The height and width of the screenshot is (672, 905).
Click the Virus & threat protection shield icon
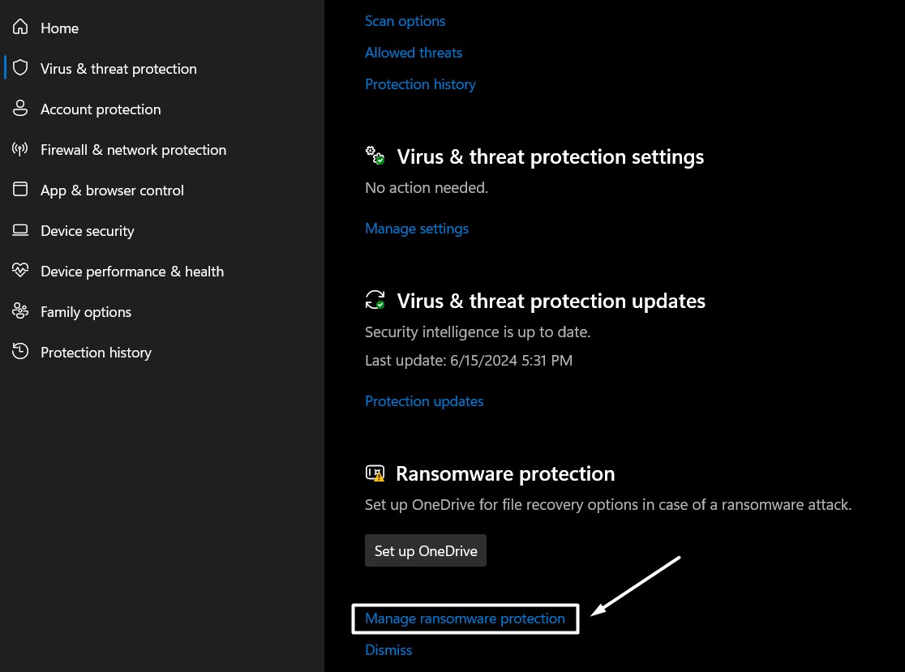20,68
